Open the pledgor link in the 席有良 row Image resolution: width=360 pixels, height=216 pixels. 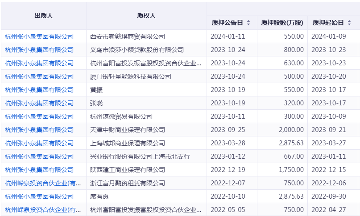click(x=39, y=196)
